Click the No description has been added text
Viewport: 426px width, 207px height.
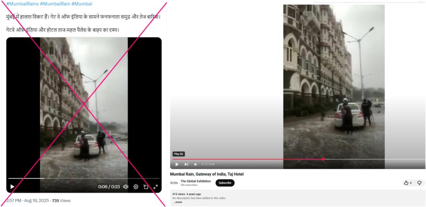point(199,198)
